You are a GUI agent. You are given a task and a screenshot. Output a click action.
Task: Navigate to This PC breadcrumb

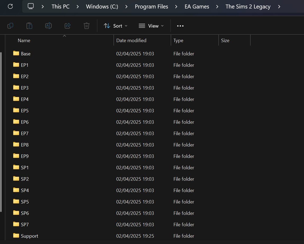(60, 7)
